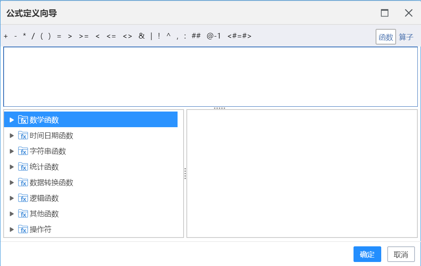Click the 时间日期函数 folder fx icon
Screen dimensions: 421x266
23,136
